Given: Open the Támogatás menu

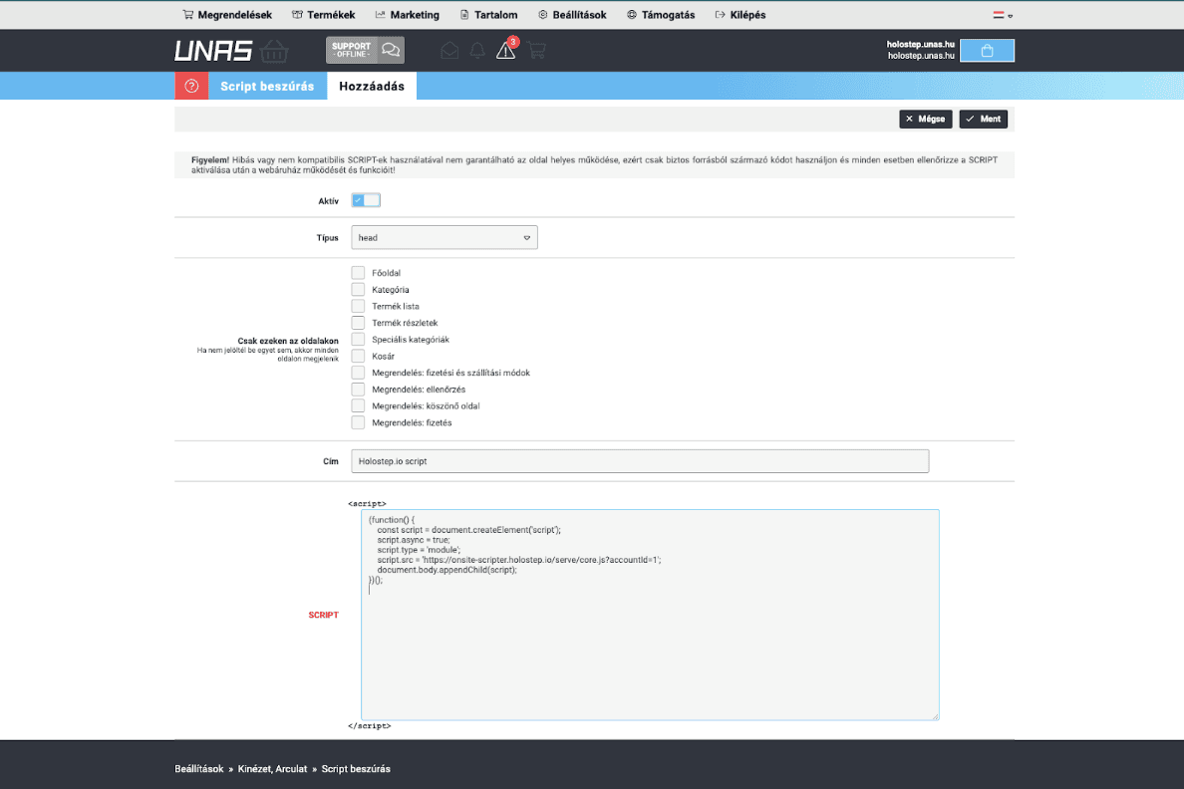Looking at the screenshot, I should [661, 15].
